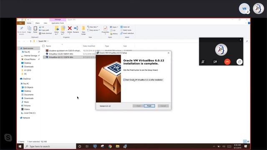
Task: Select OneDrive in navigation pane
Action: [27, 79]
